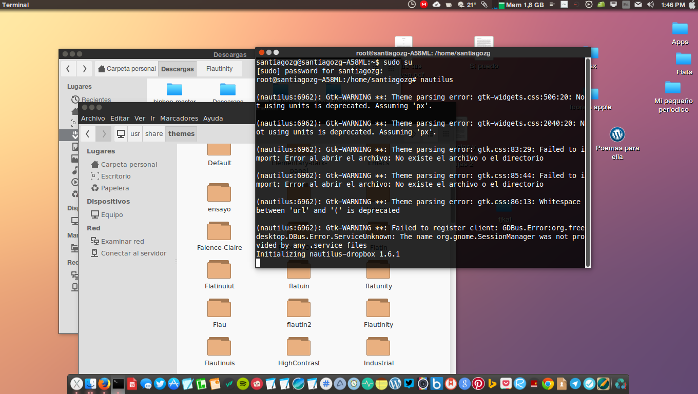Select the flautin2 folder
698x394 pixels.
[x=299, y=313]
